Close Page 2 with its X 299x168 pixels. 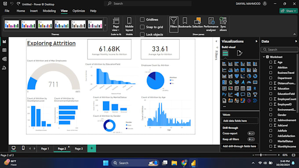(69, 147)
